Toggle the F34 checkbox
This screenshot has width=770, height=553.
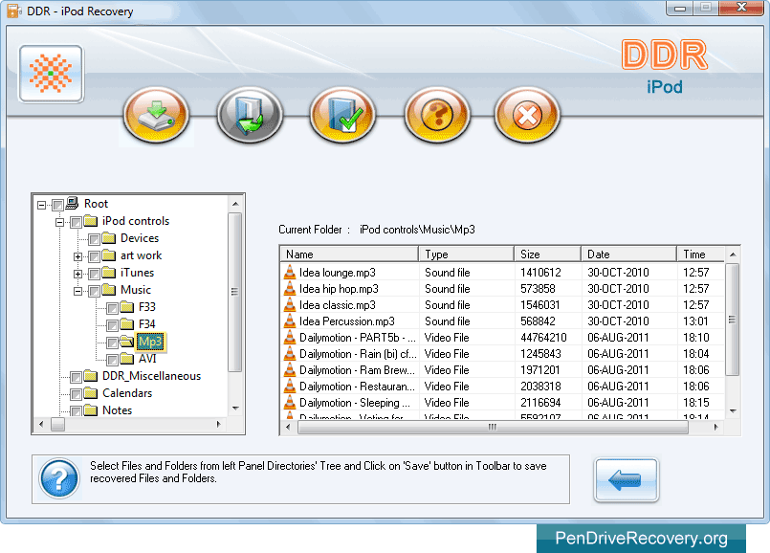click(113, 325)
